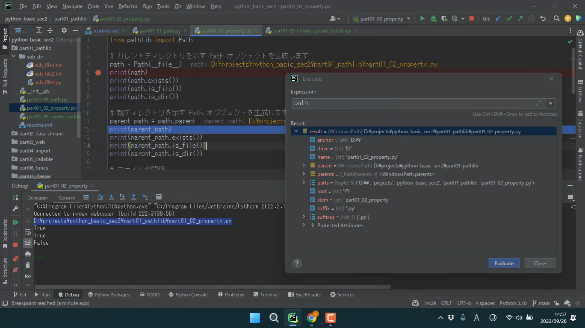
Task: Clear console with trash can icon
Action: point(28,265)
